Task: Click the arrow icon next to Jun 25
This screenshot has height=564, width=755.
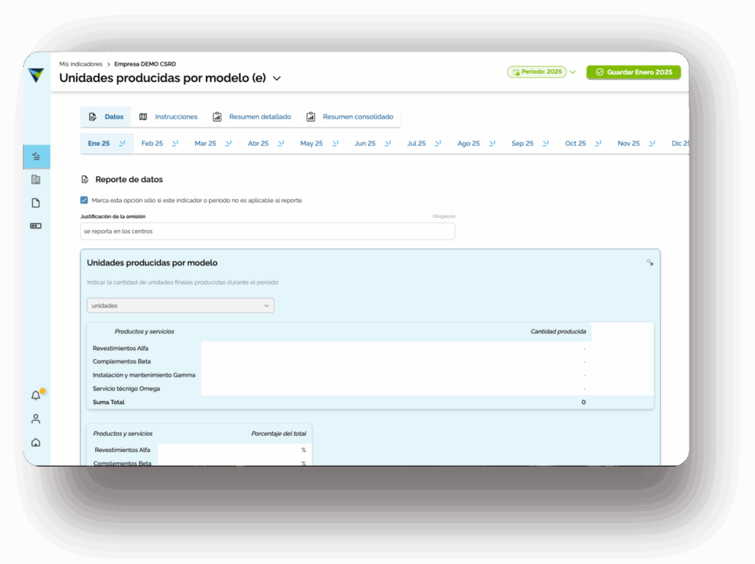Action: pyautogui.click(x=388, y=144)
